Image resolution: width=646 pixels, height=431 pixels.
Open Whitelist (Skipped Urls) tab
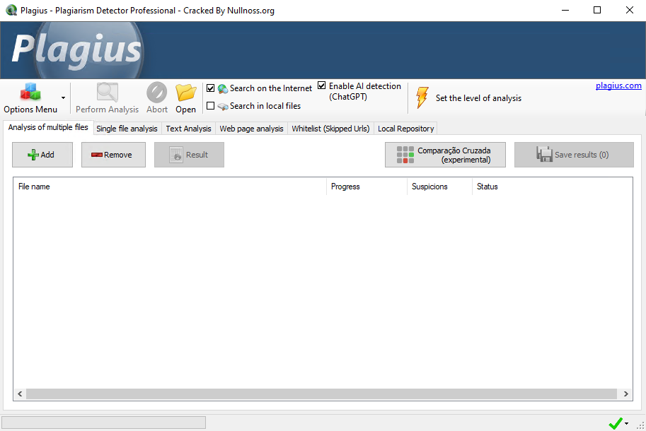pyautogui.click(x=330, y=129)
